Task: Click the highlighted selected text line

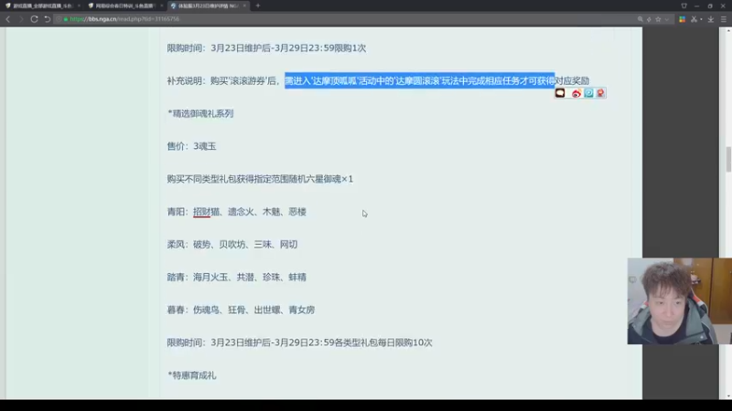Action: point(420,80)
